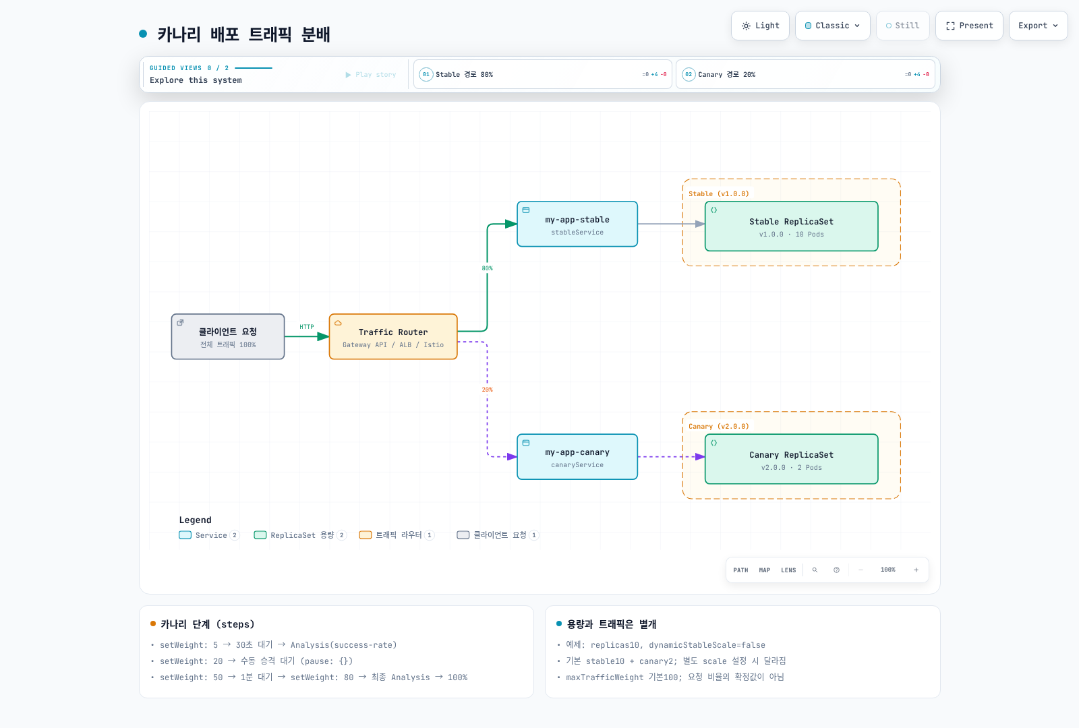Click the 카나리 단계 (steps) heading
Screen dimensions: 1079x728
[x=208, y=624]
